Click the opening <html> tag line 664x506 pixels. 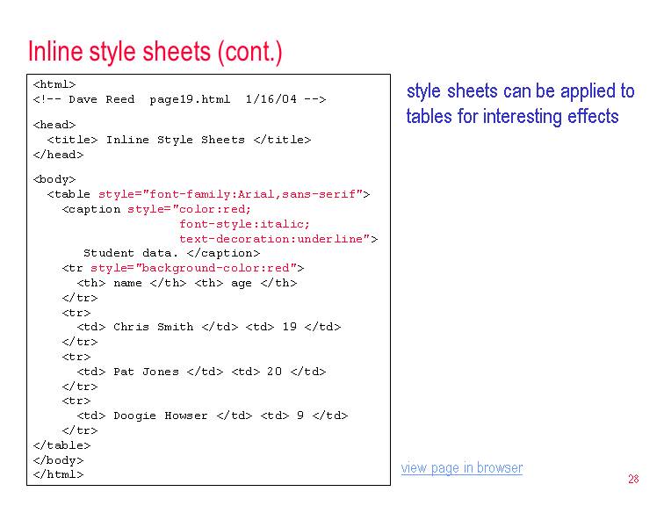click(x=54, y=84)
